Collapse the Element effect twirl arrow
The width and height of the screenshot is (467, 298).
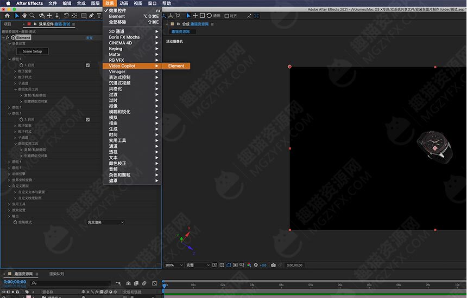tap(4, 38)
